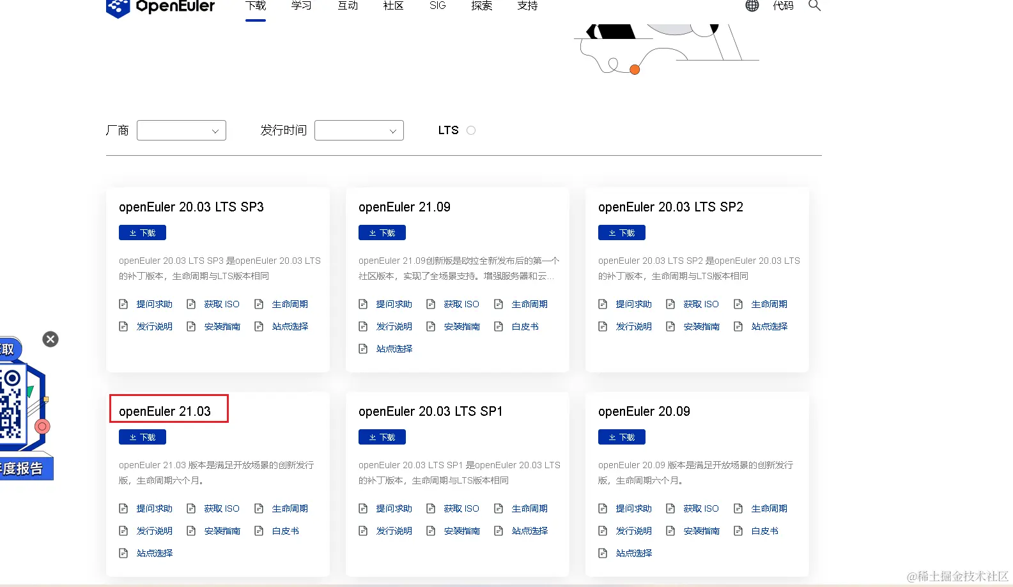1013x587 pixels.
Task: Click the openEuler 21.03 card title
Action: coord(165,411)
